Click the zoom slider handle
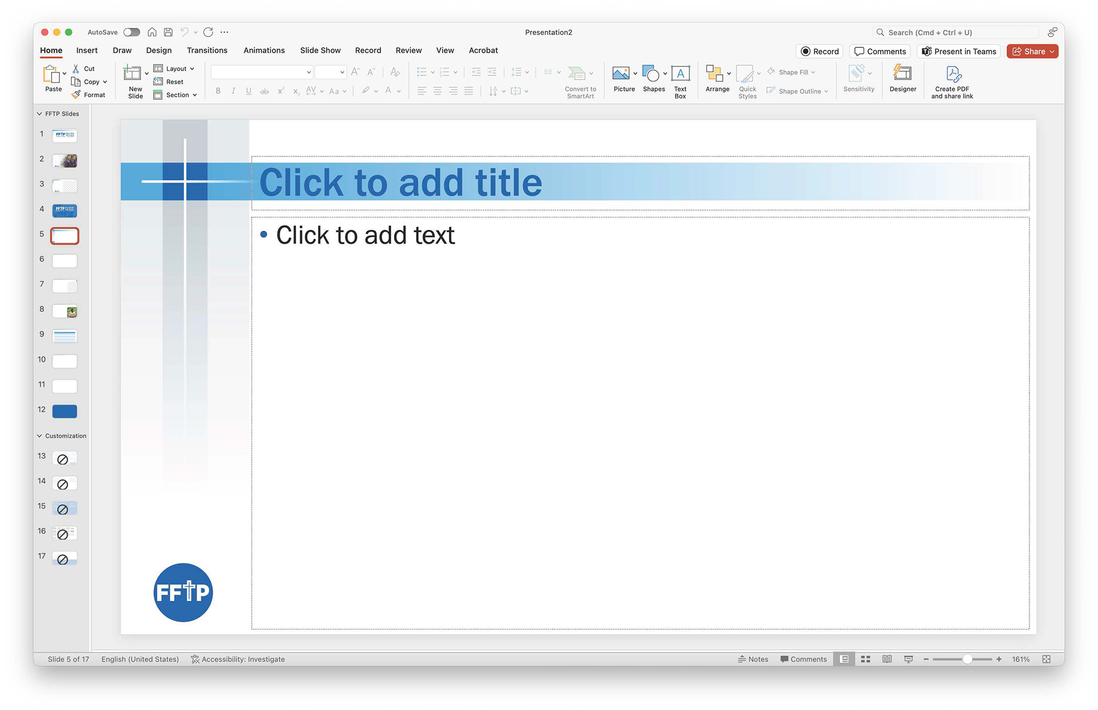 967,659
